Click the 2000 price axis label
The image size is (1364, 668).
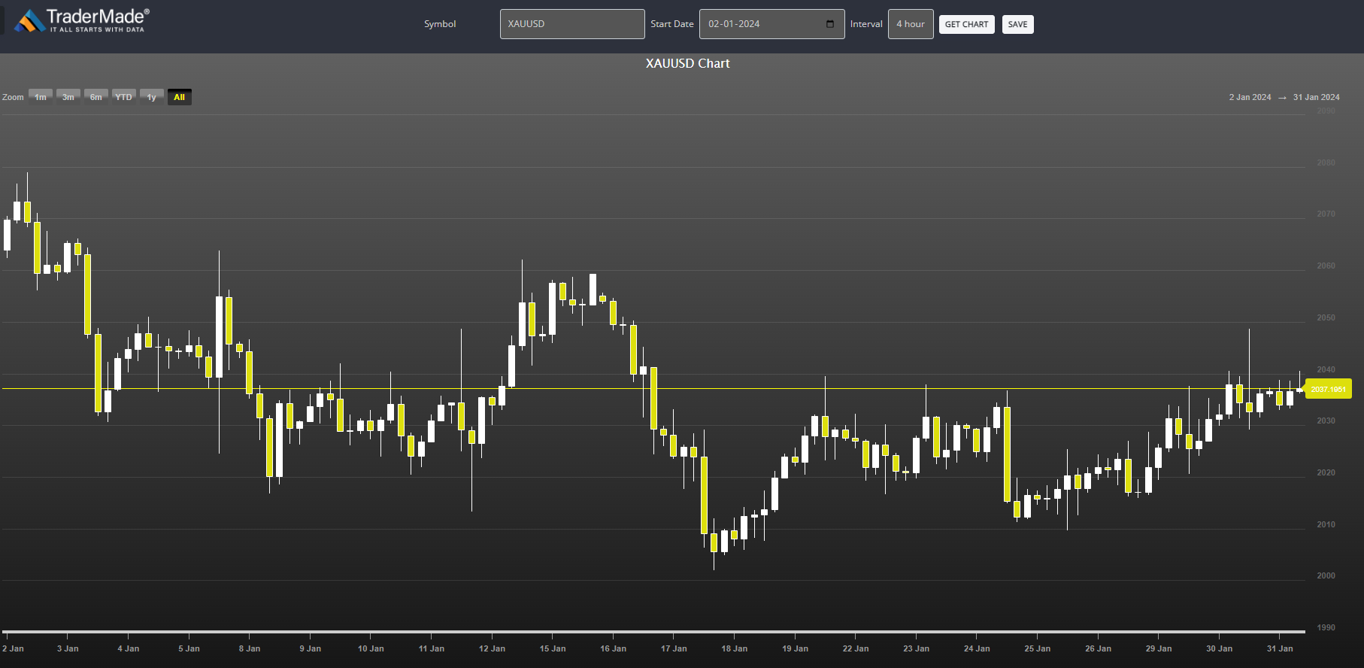point(1326,575)
